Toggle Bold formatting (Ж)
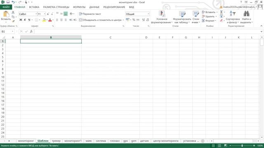Screen dimensions: 264x148 (21, 20)
